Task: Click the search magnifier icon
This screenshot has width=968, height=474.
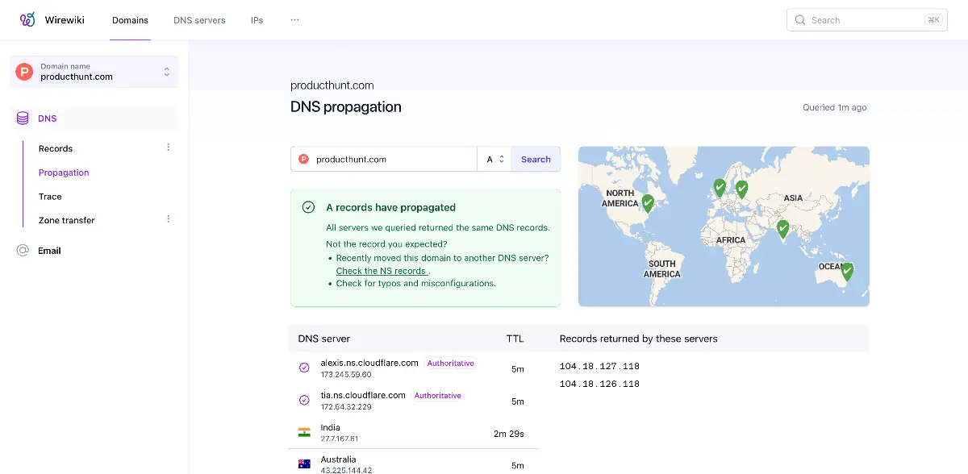Action: pos(800,20)
